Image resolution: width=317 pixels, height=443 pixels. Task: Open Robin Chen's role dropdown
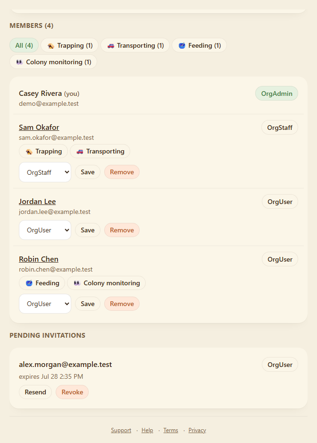point(45,304)
